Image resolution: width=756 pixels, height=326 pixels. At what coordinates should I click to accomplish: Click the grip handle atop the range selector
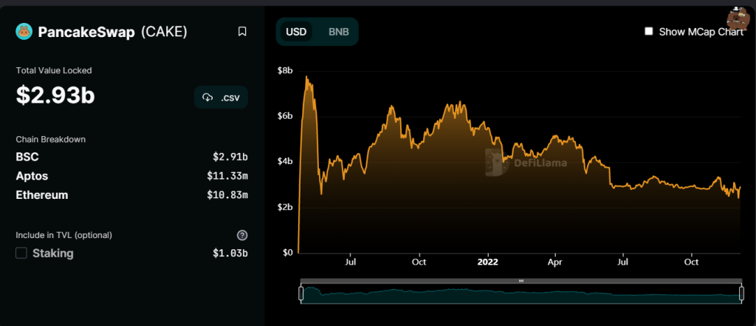[521, 281]
